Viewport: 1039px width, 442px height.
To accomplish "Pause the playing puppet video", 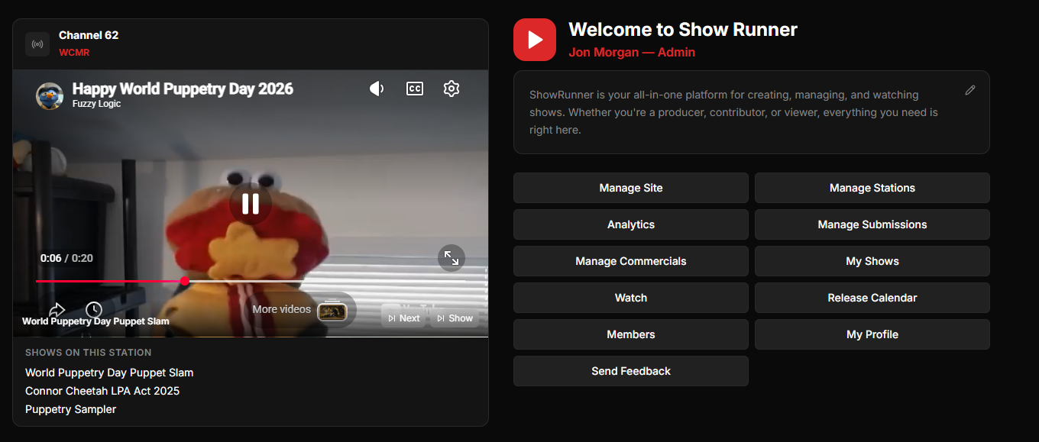I will click(x=251, y=204).
